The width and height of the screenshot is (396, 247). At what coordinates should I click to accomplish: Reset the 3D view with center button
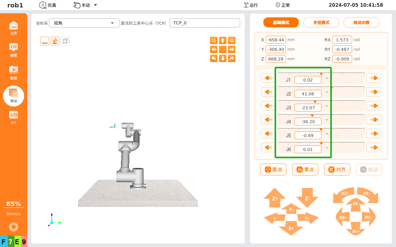223,49
